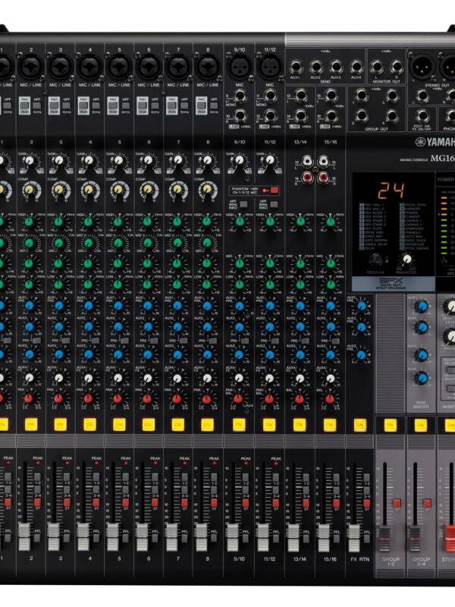Toggle the PFL button on FX RTN

point(367,539)
